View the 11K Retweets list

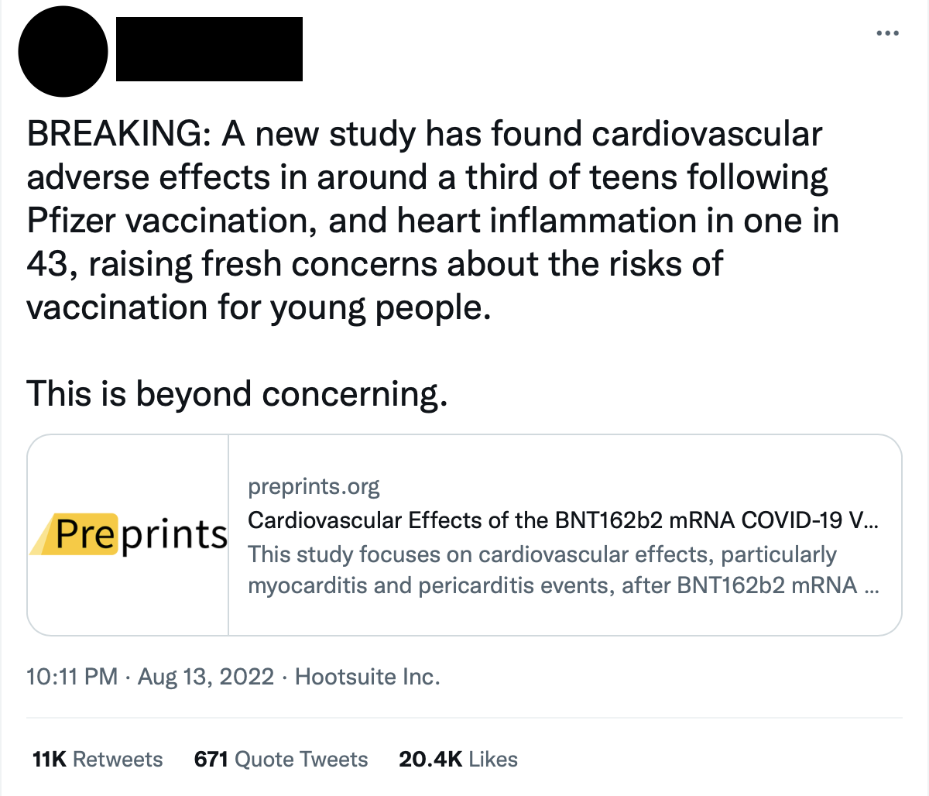pos(98,759)
